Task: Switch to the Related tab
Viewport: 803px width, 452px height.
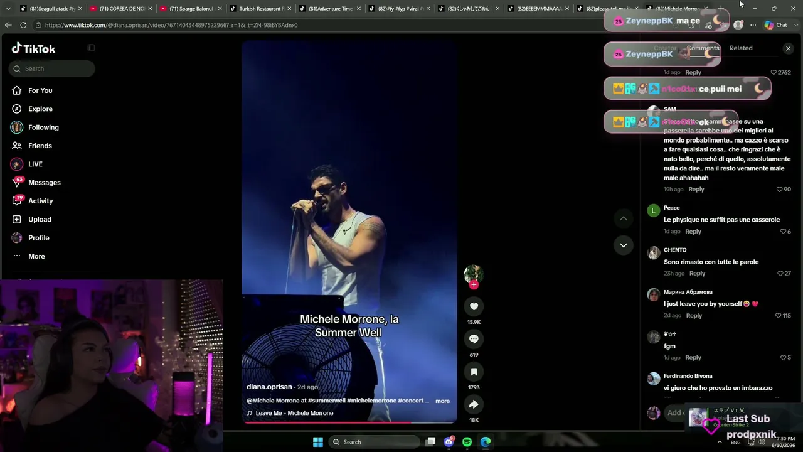Action: pyautogui.click(x=741, y=48)
